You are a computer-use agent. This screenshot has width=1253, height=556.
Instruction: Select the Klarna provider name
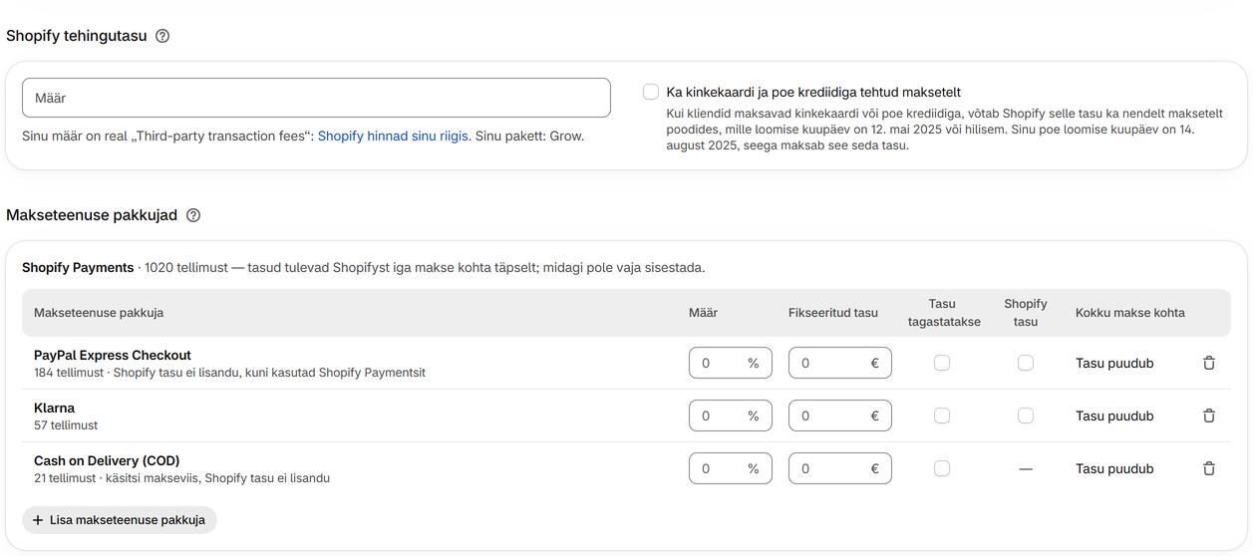[x=54, y=408]
